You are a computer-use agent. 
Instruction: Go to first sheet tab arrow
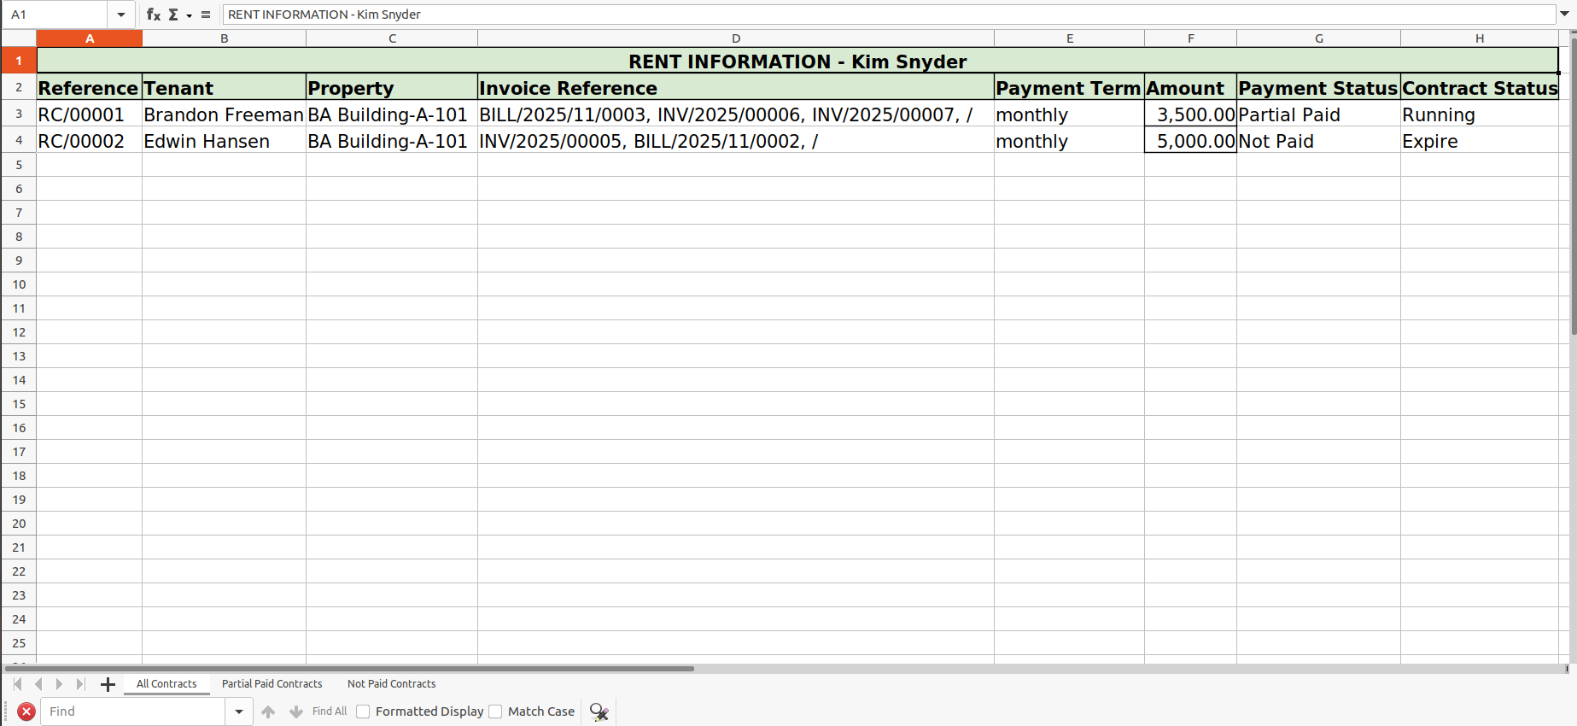click(18, 684)
